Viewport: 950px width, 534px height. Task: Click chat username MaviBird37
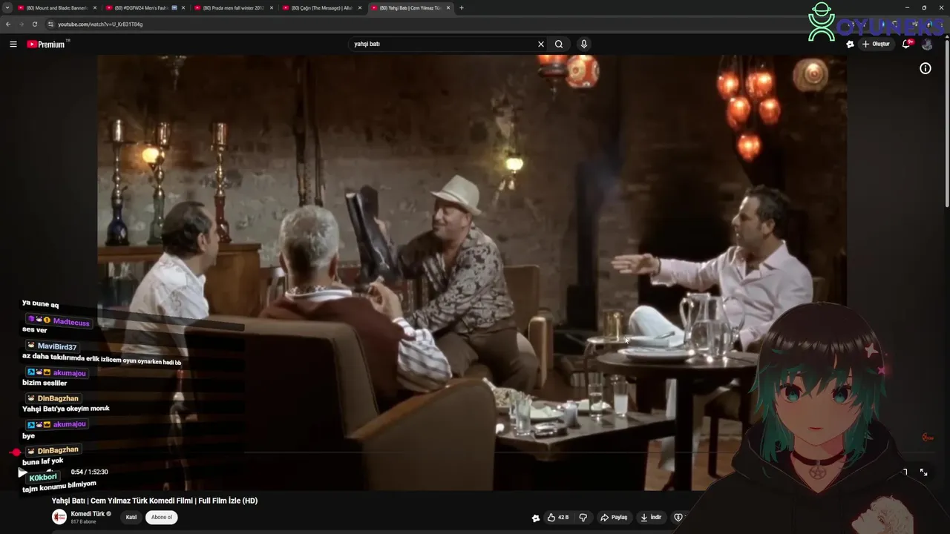point(57,346)
